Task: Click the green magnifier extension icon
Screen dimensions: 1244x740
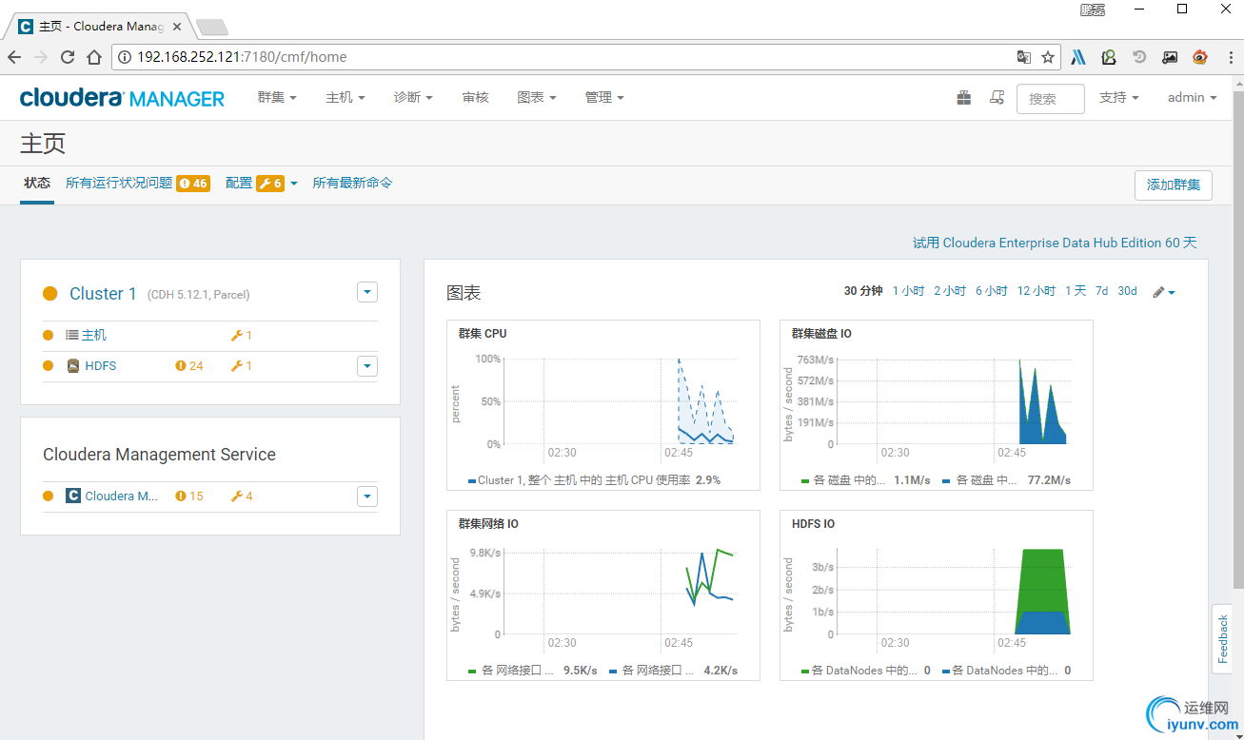Action: pos(1109,57)
